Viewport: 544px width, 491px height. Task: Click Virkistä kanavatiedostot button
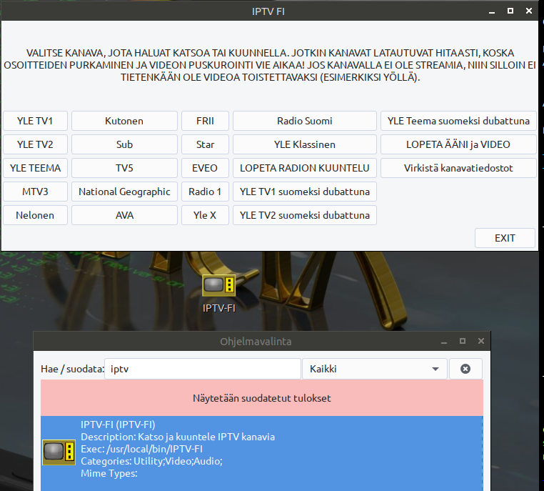tap(458, 168)
